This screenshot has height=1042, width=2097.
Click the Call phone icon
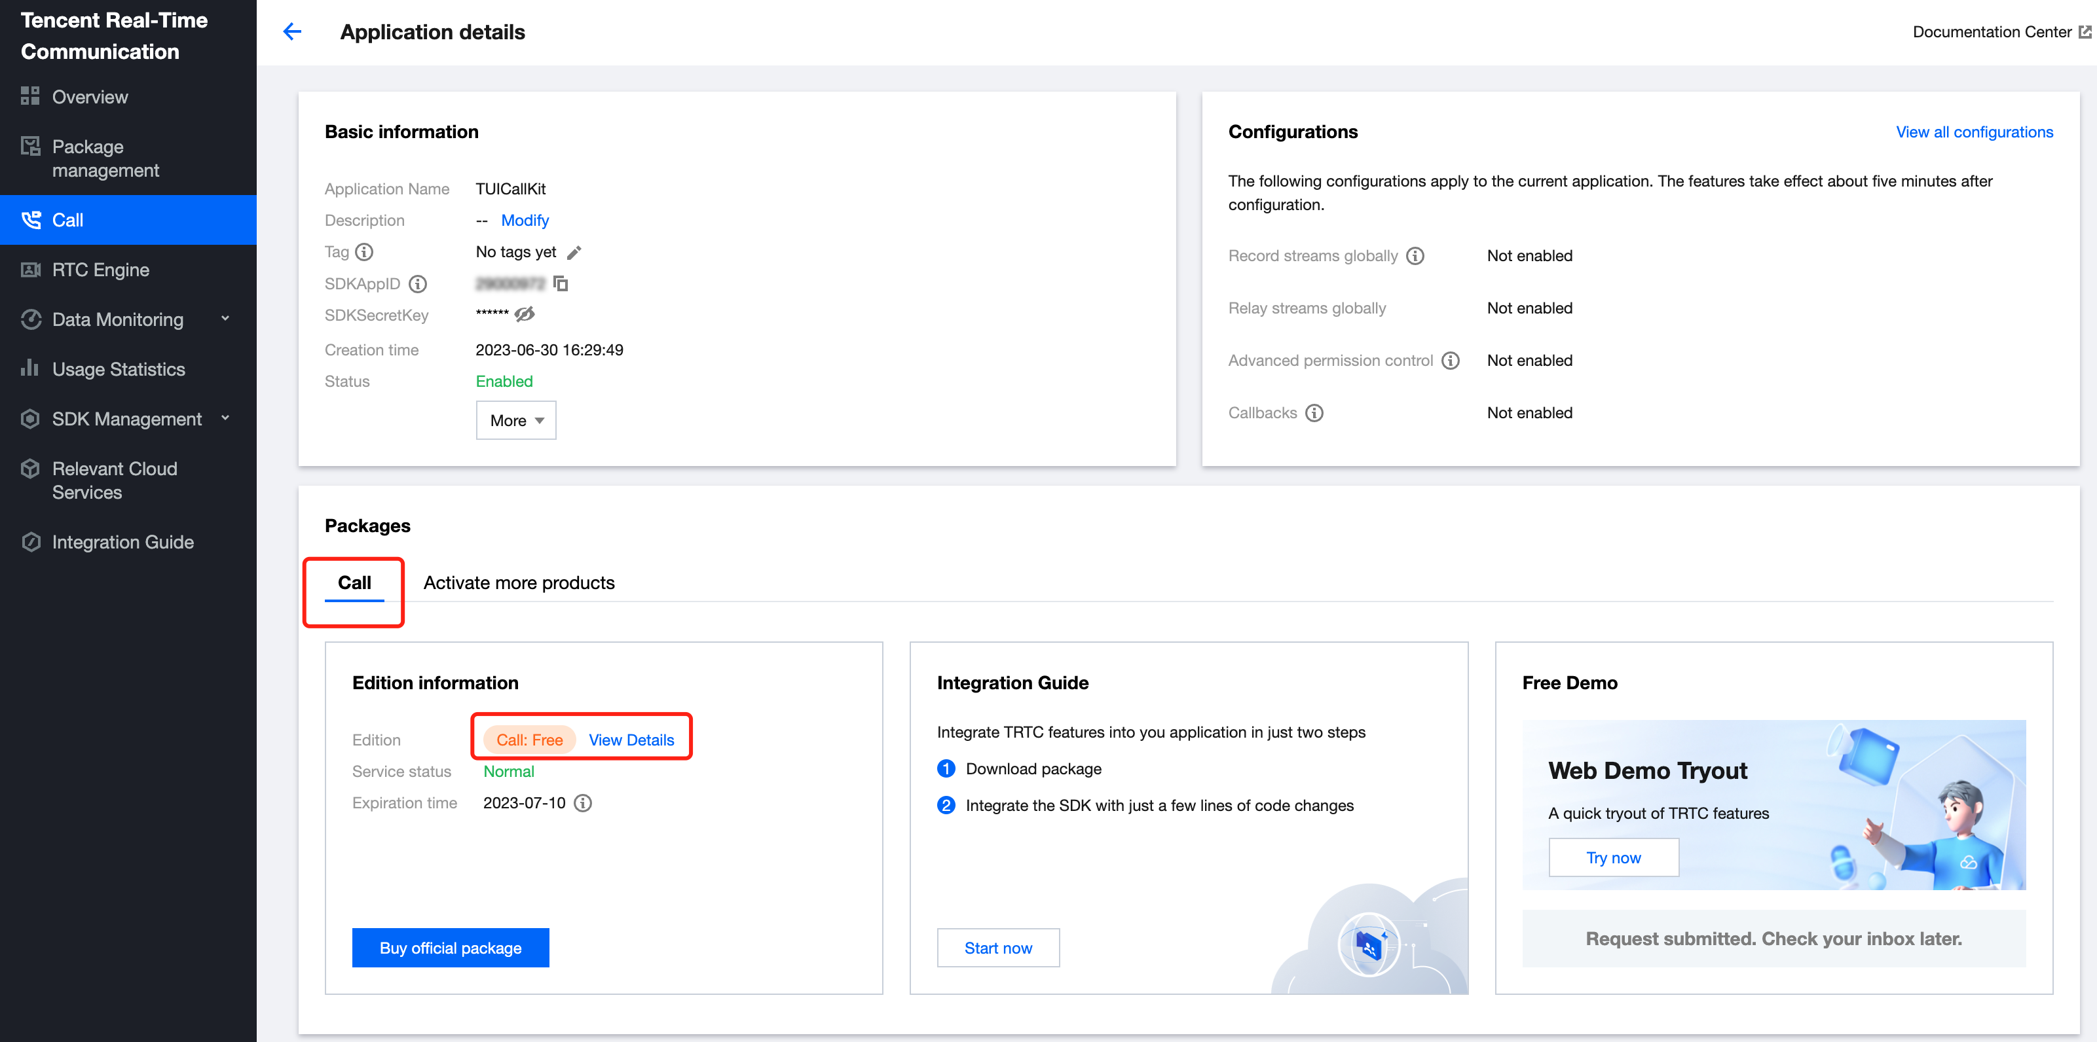tap(30, 220)
